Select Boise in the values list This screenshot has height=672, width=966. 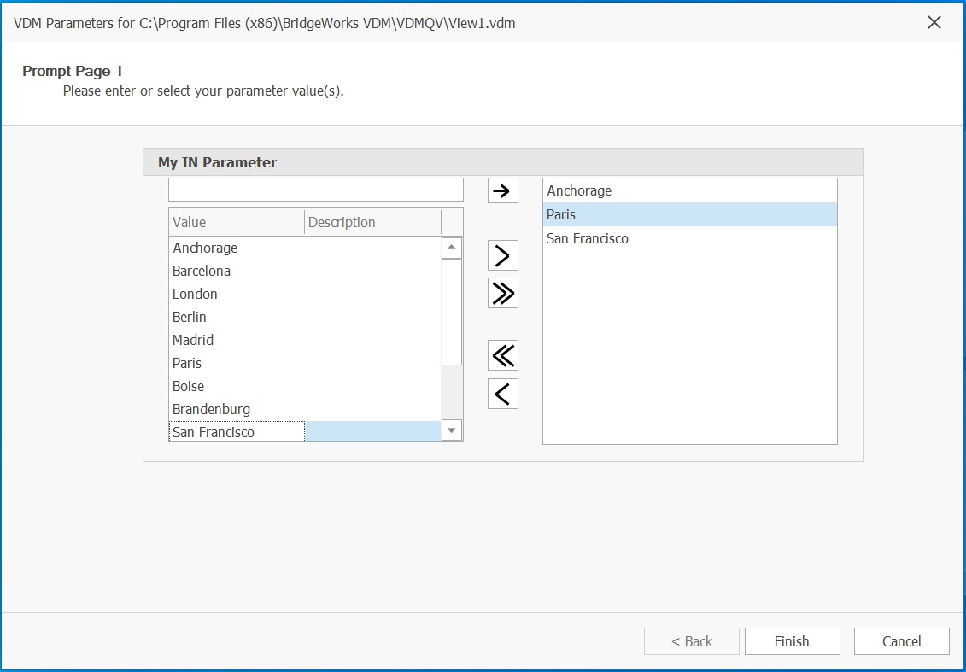click(x=305, y=386)
